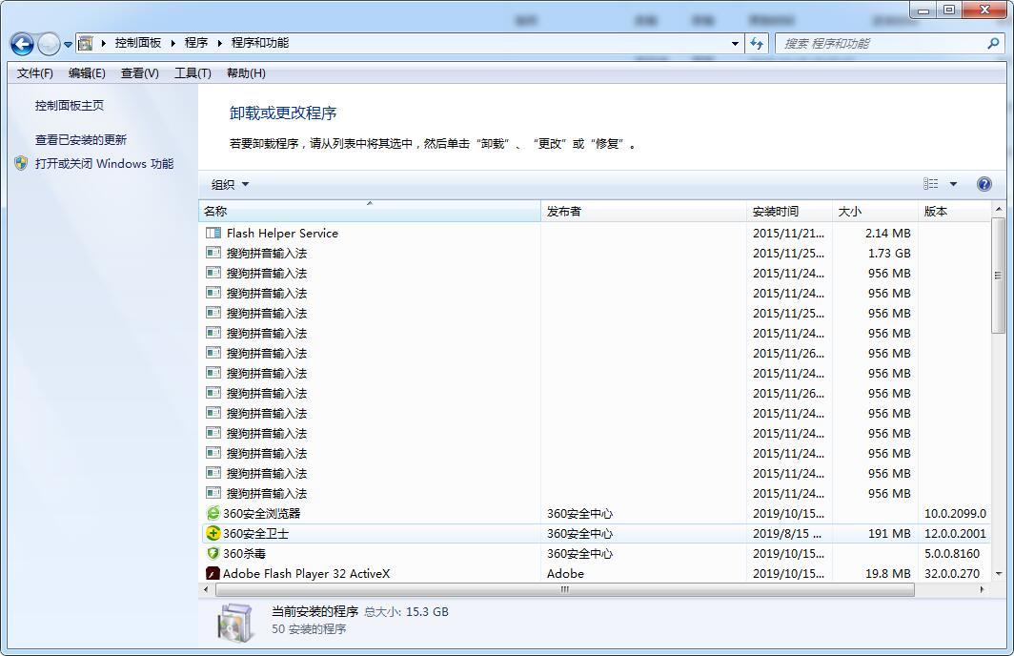Viewport: 1014px width, 656px height.
Task: Click the blue help question mark icon
Action: 984,184
